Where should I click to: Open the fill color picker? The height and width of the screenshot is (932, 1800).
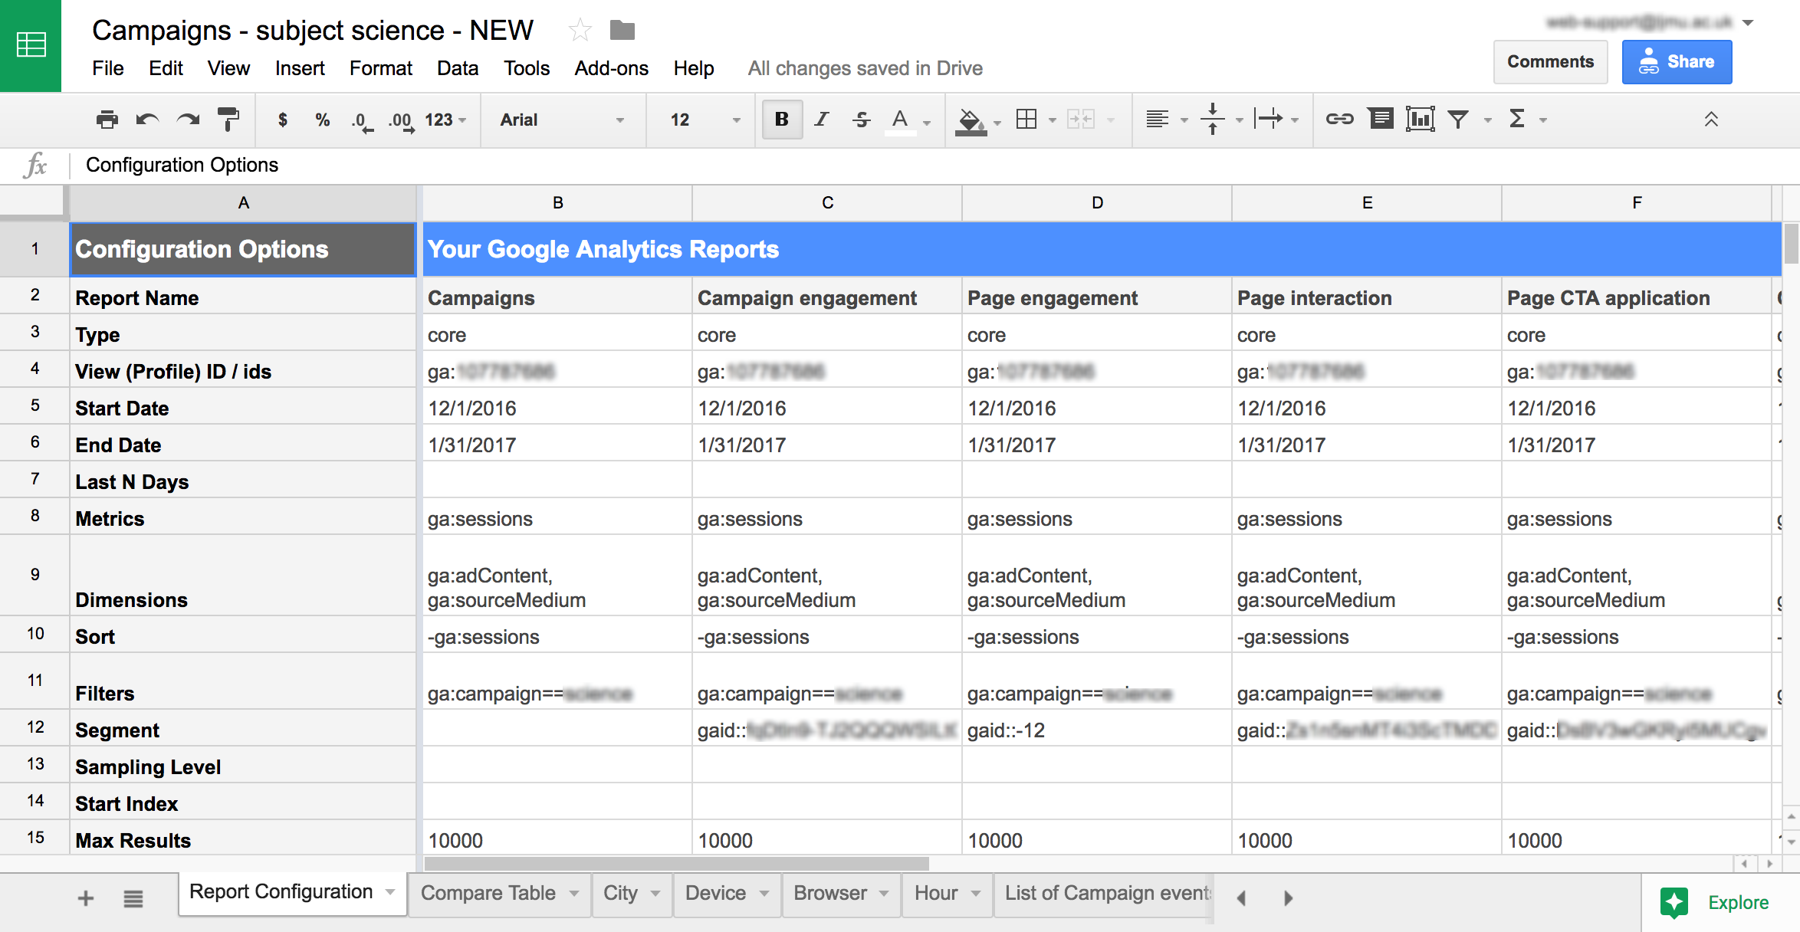coord(971,120)
